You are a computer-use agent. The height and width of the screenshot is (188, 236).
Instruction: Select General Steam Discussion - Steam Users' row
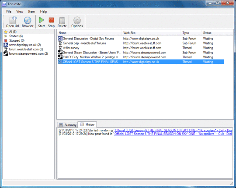click(141, 53)
